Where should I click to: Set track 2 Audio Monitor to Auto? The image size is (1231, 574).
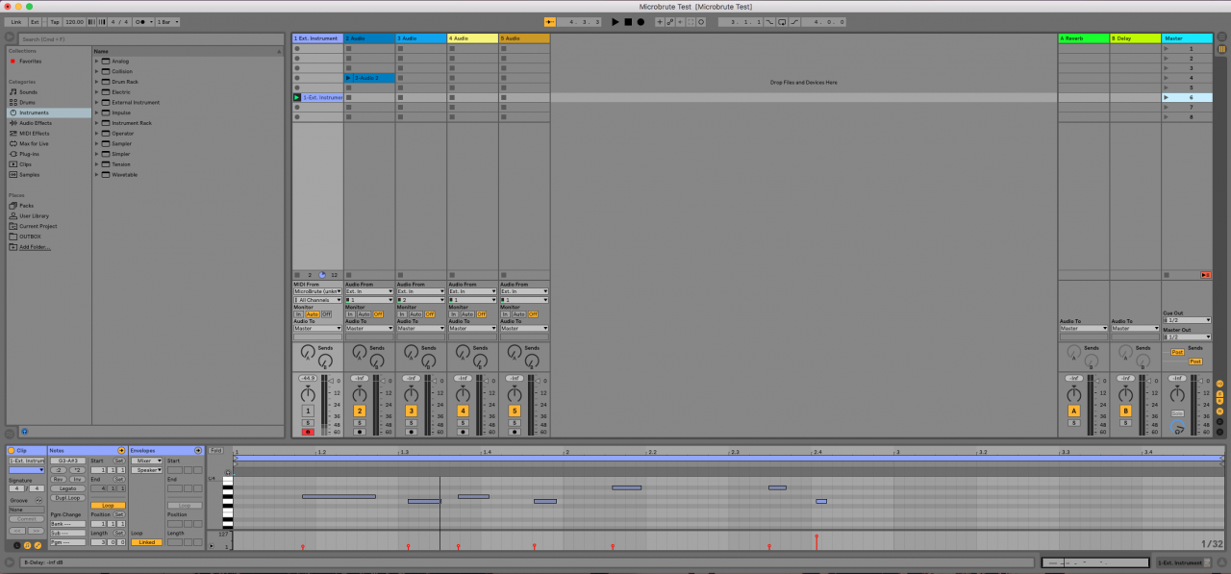pos(364,314)
